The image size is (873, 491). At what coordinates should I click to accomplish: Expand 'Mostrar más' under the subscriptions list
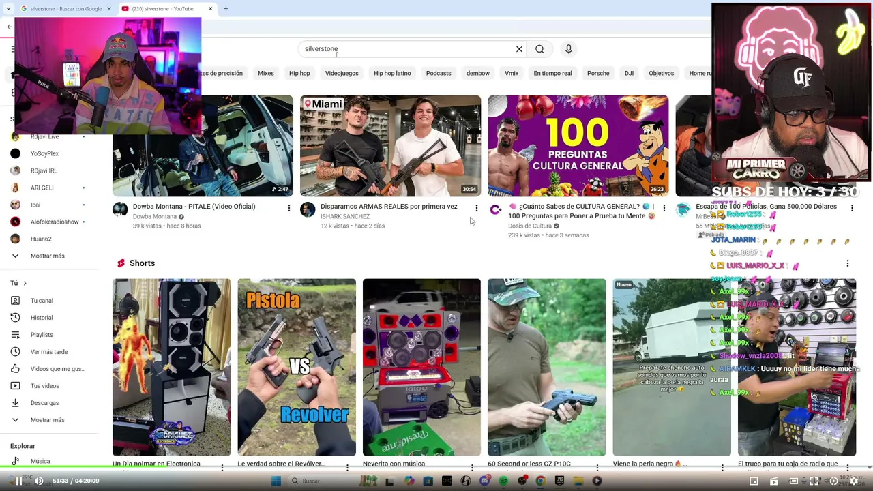[x=47, y=256]
